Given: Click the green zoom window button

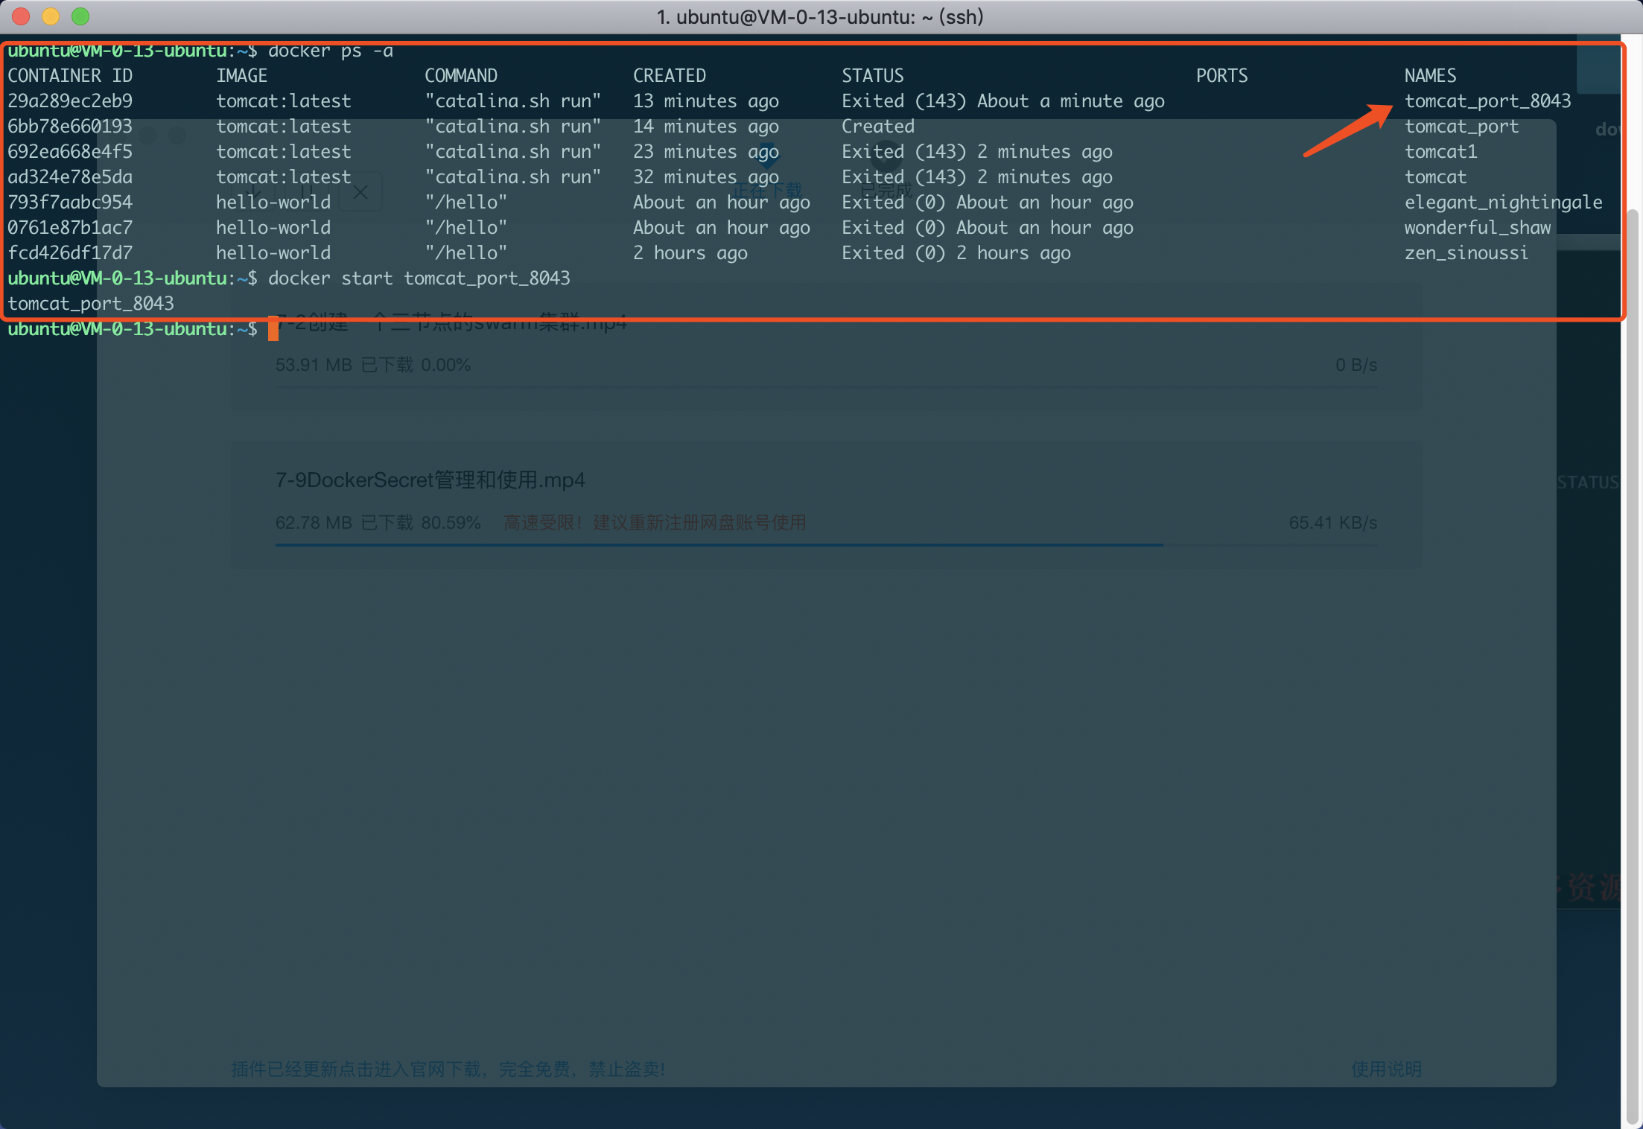Looking at the screenshot, I should pyautogui.click(x=80, y=16).
